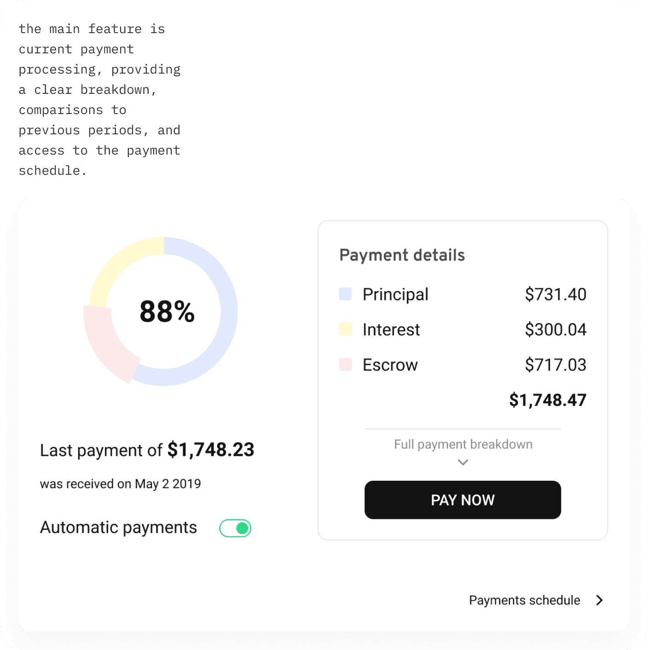Click the 88% donut chart center
648x650 pixels.
[167, 311]
